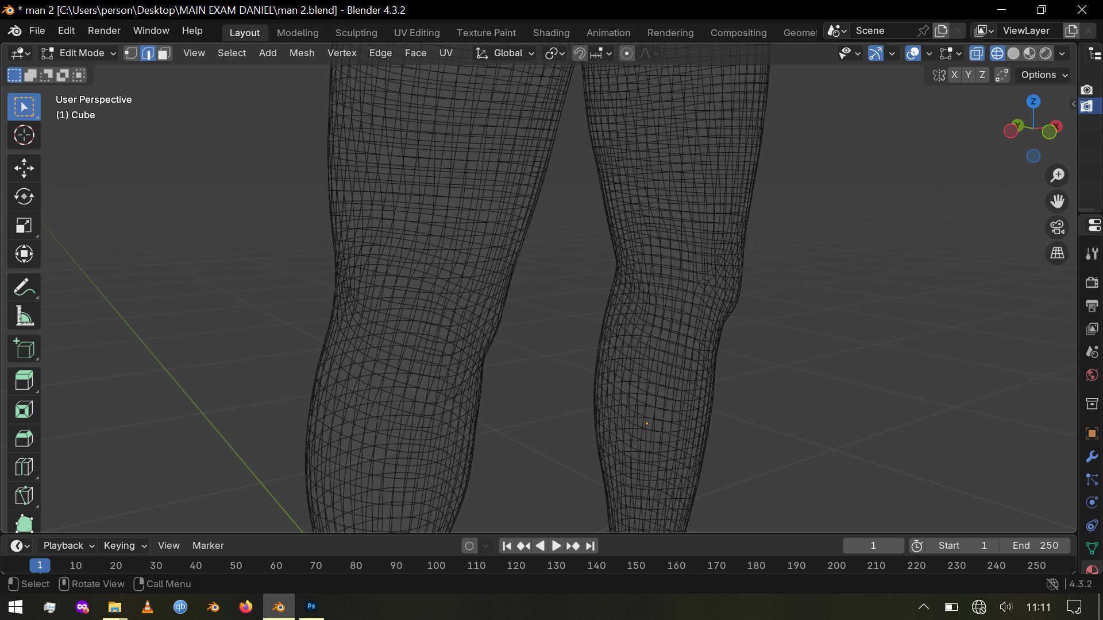The height and width of the screenshot is (620, 1103).
Task: Open the editor type dropdown in viewport
Action: click(20, 53)
